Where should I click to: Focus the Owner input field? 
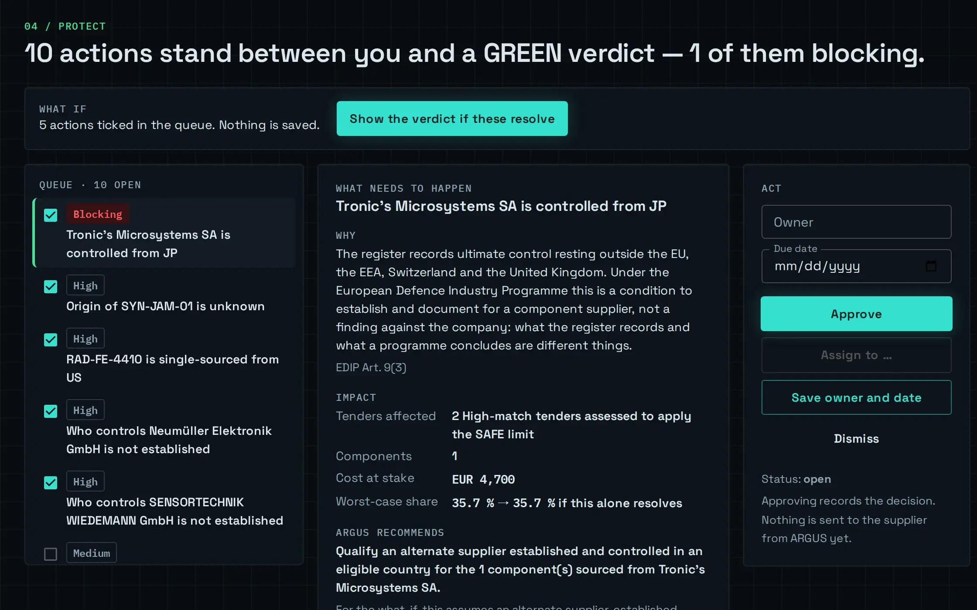pyautogui.click(x=856, y=222)
